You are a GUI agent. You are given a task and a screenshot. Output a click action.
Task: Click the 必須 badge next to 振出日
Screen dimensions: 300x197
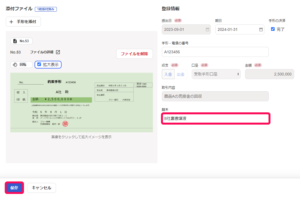pyautogui.click(x=178, y=20)
